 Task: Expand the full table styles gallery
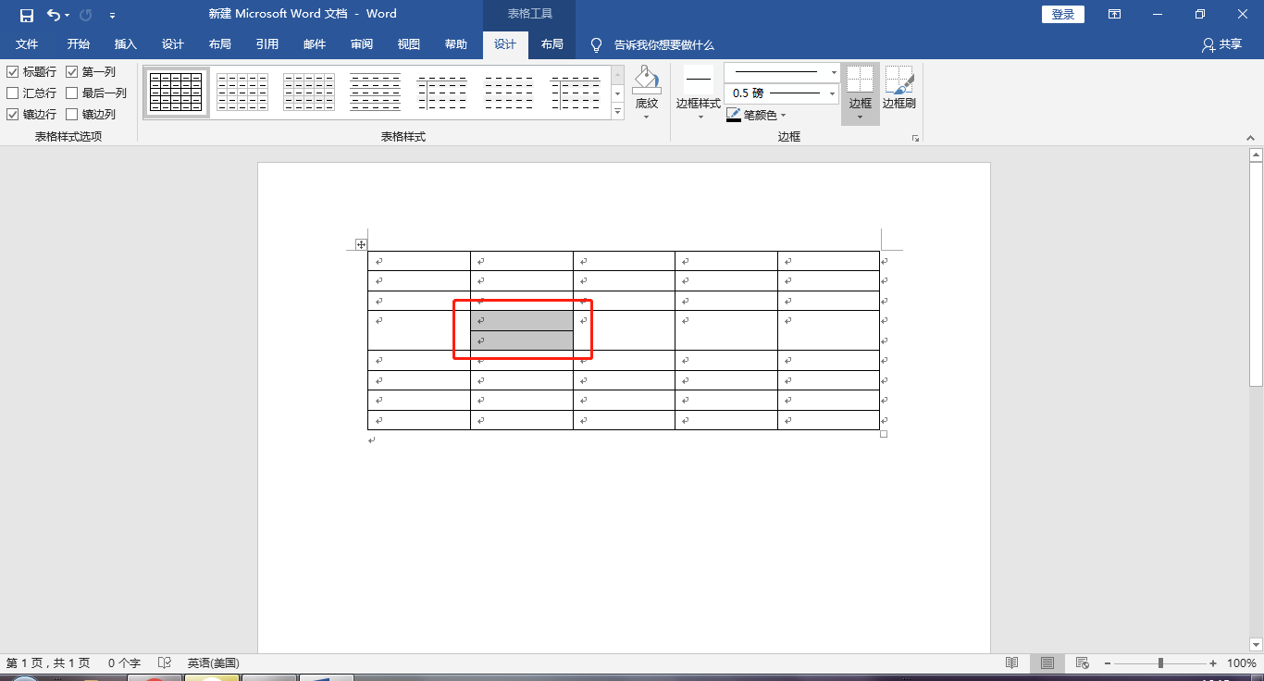pyautogui.click(x=618, y=111)
